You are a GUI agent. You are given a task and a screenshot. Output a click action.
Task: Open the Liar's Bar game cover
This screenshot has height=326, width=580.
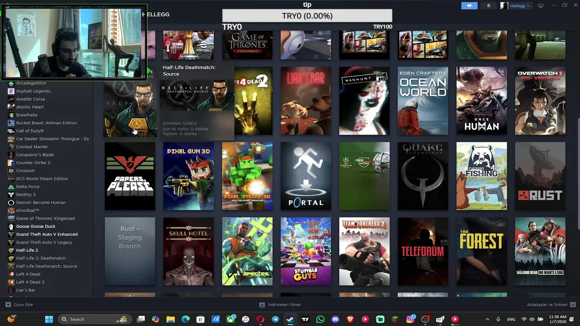click(306, 101)
